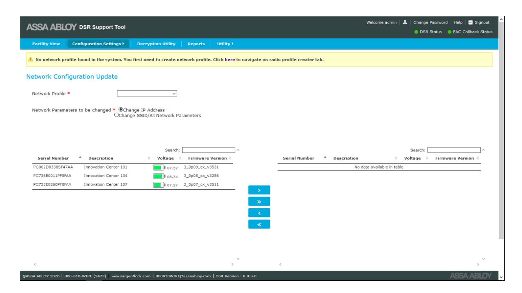Image resolution: width=522 pixels, height=293 pixels.
Task: Select serial number PC738E0260PF0FAA
Action: (x=52, y=184)
